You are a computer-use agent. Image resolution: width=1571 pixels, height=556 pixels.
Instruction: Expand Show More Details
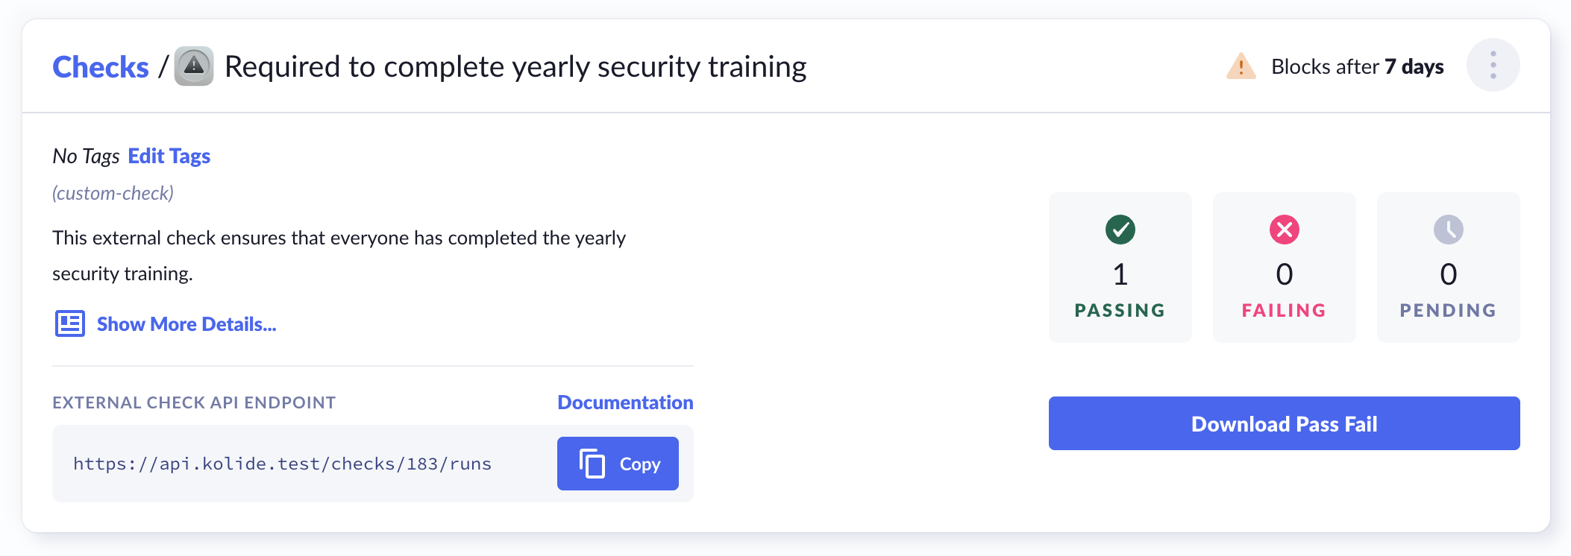(186, 324)
